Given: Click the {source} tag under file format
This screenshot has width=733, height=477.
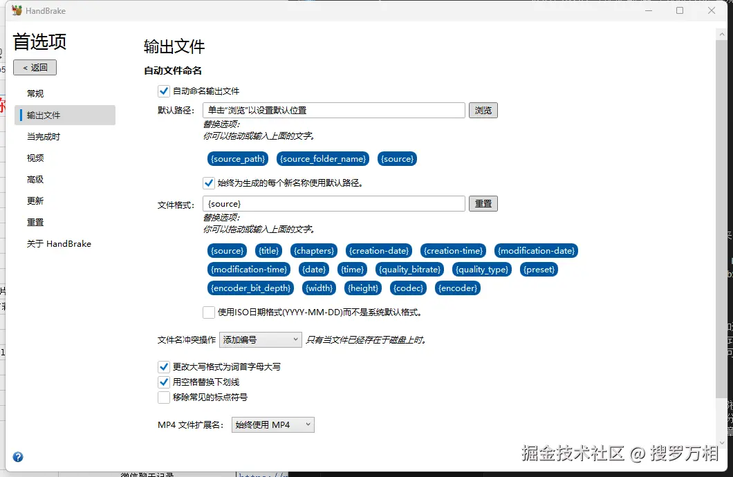Looking at the screenshot, I should click(227, 251).
